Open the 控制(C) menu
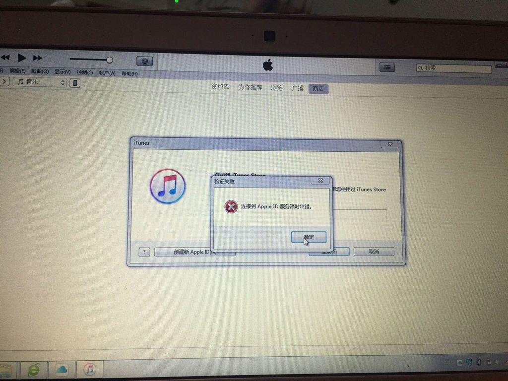Screen dimensions: 508x381 [84, 72]
